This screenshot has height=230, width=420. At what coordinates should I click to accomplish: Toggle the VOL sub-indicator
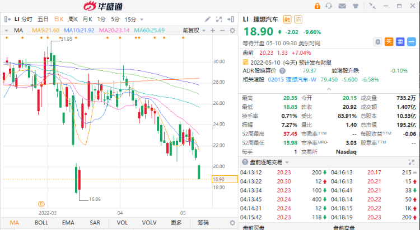coord(122,223)
